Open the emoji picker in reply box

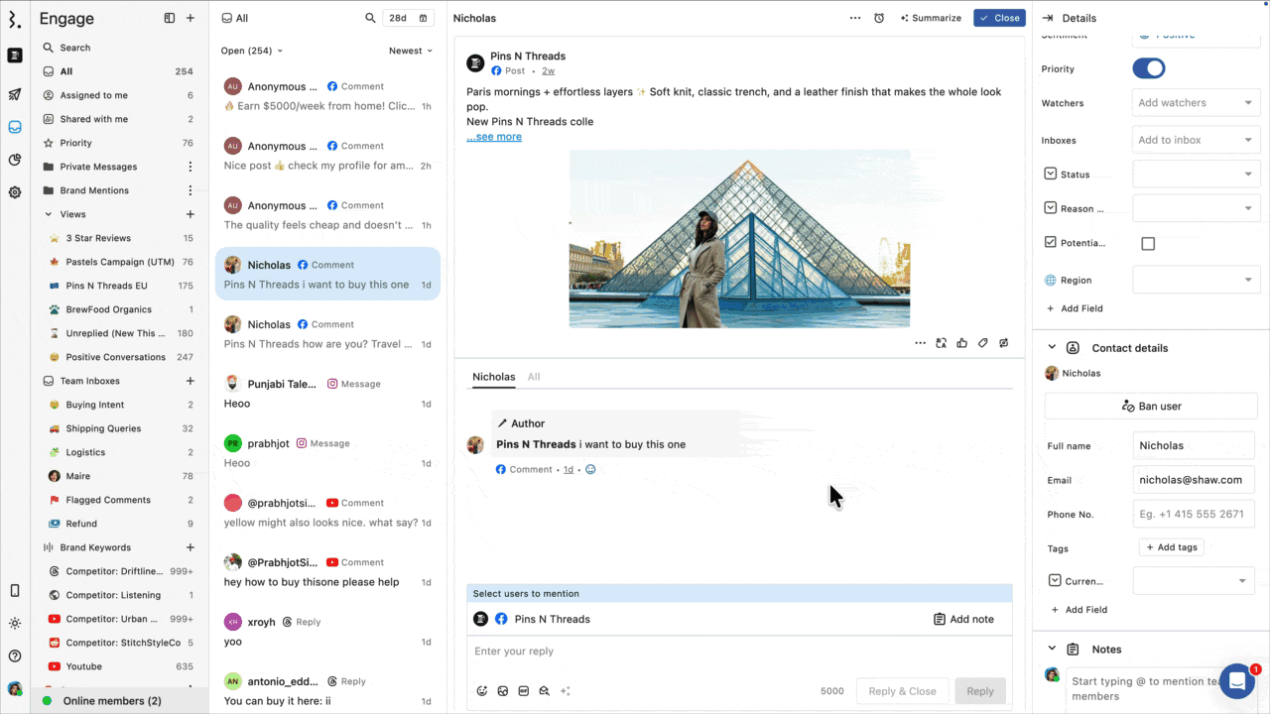point(482,691)
